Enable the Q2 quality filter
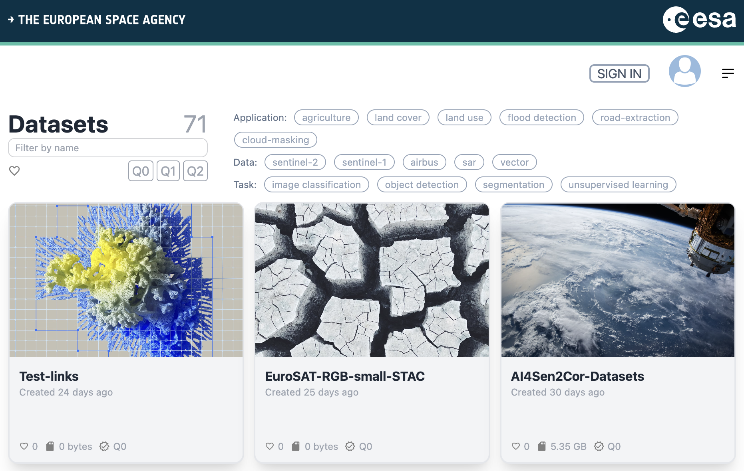Image resolution: width=744 pixels, height=471 pixels. [195, 171]
